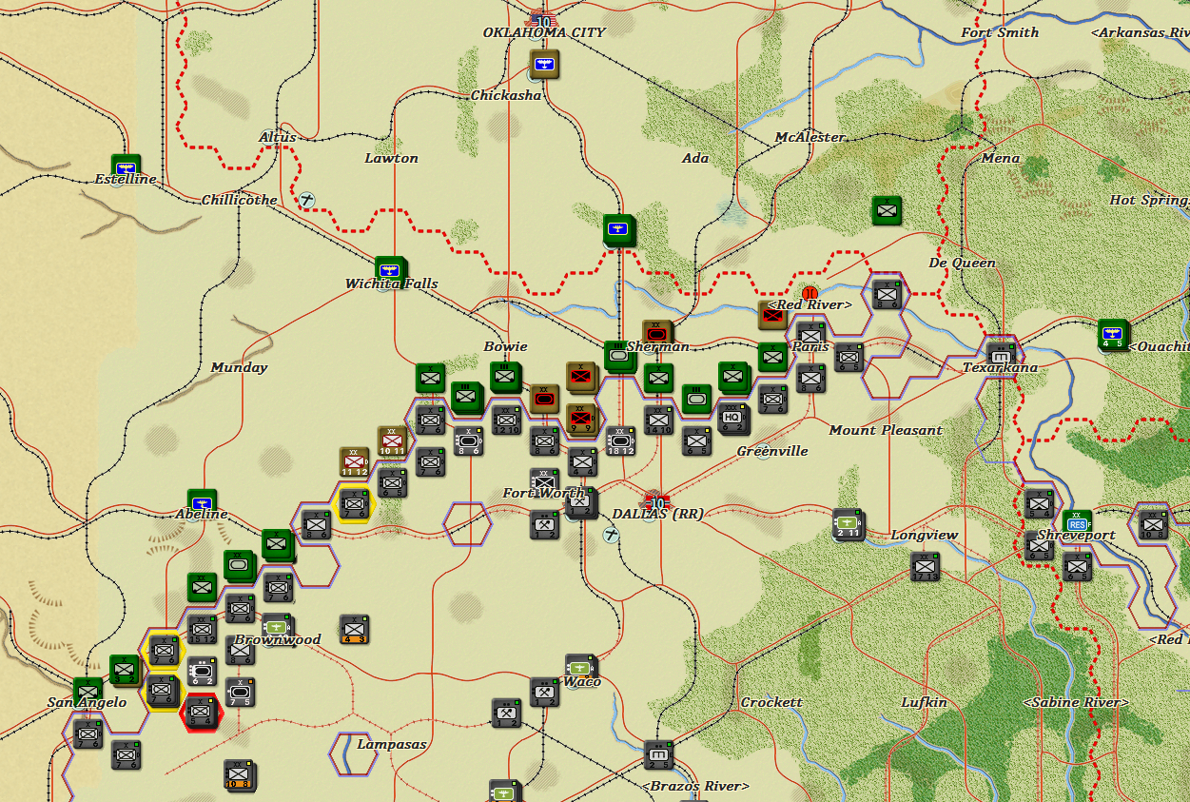This screenshot has width=1190, height=802.
Task: Select the aircraft unit at Waco
Action: 580,668
